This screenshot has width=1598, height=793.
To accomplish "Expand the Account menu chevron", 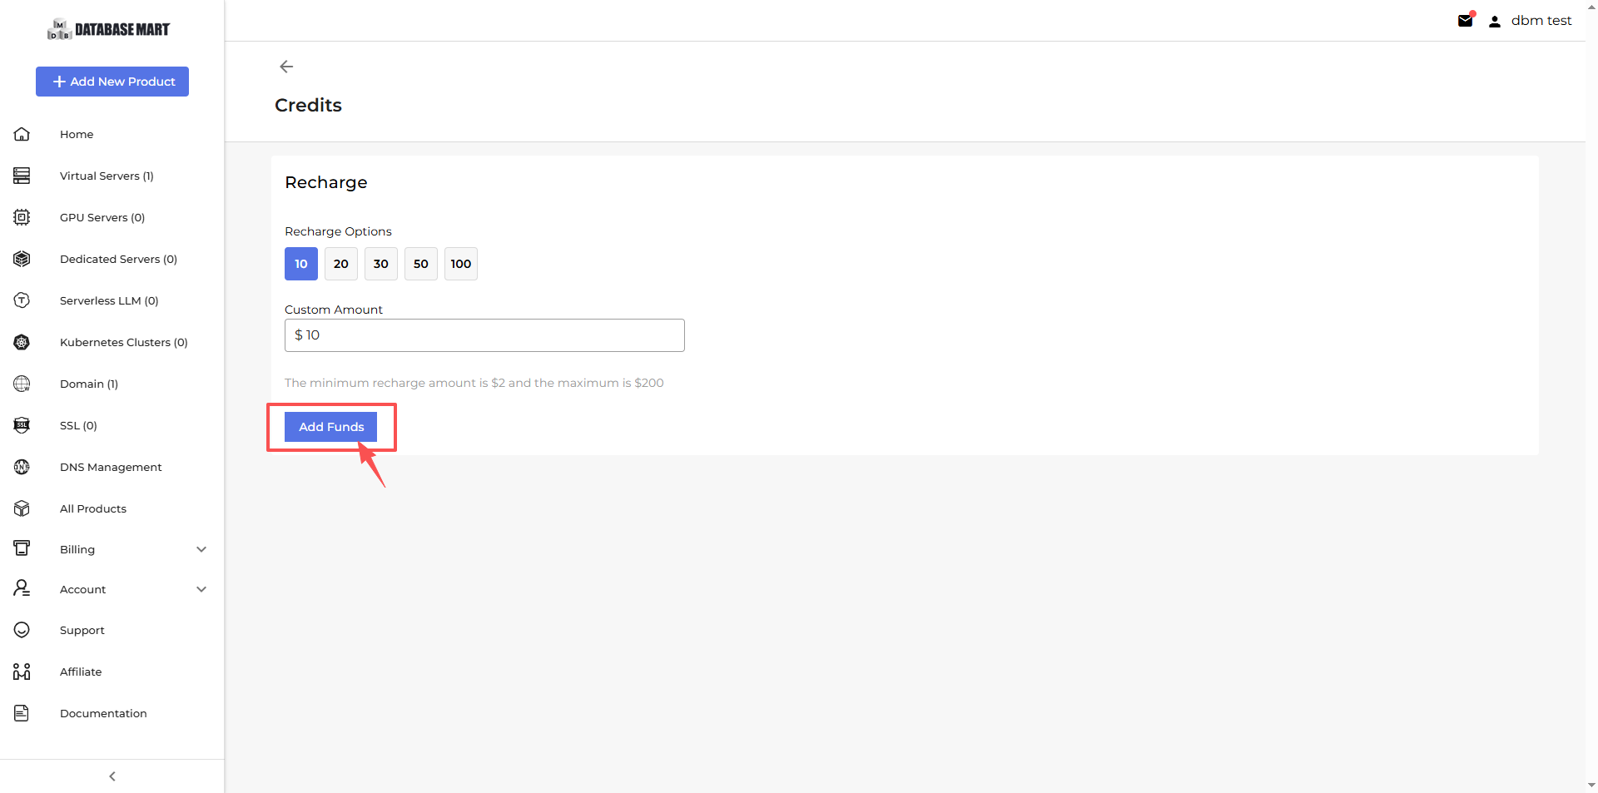I will pos(201,589).
